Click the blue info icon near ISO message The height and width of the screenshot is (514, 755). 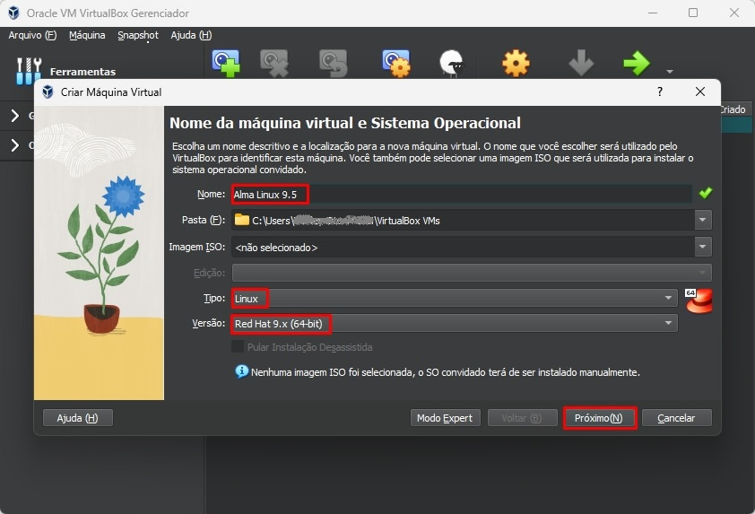point(242,371)
